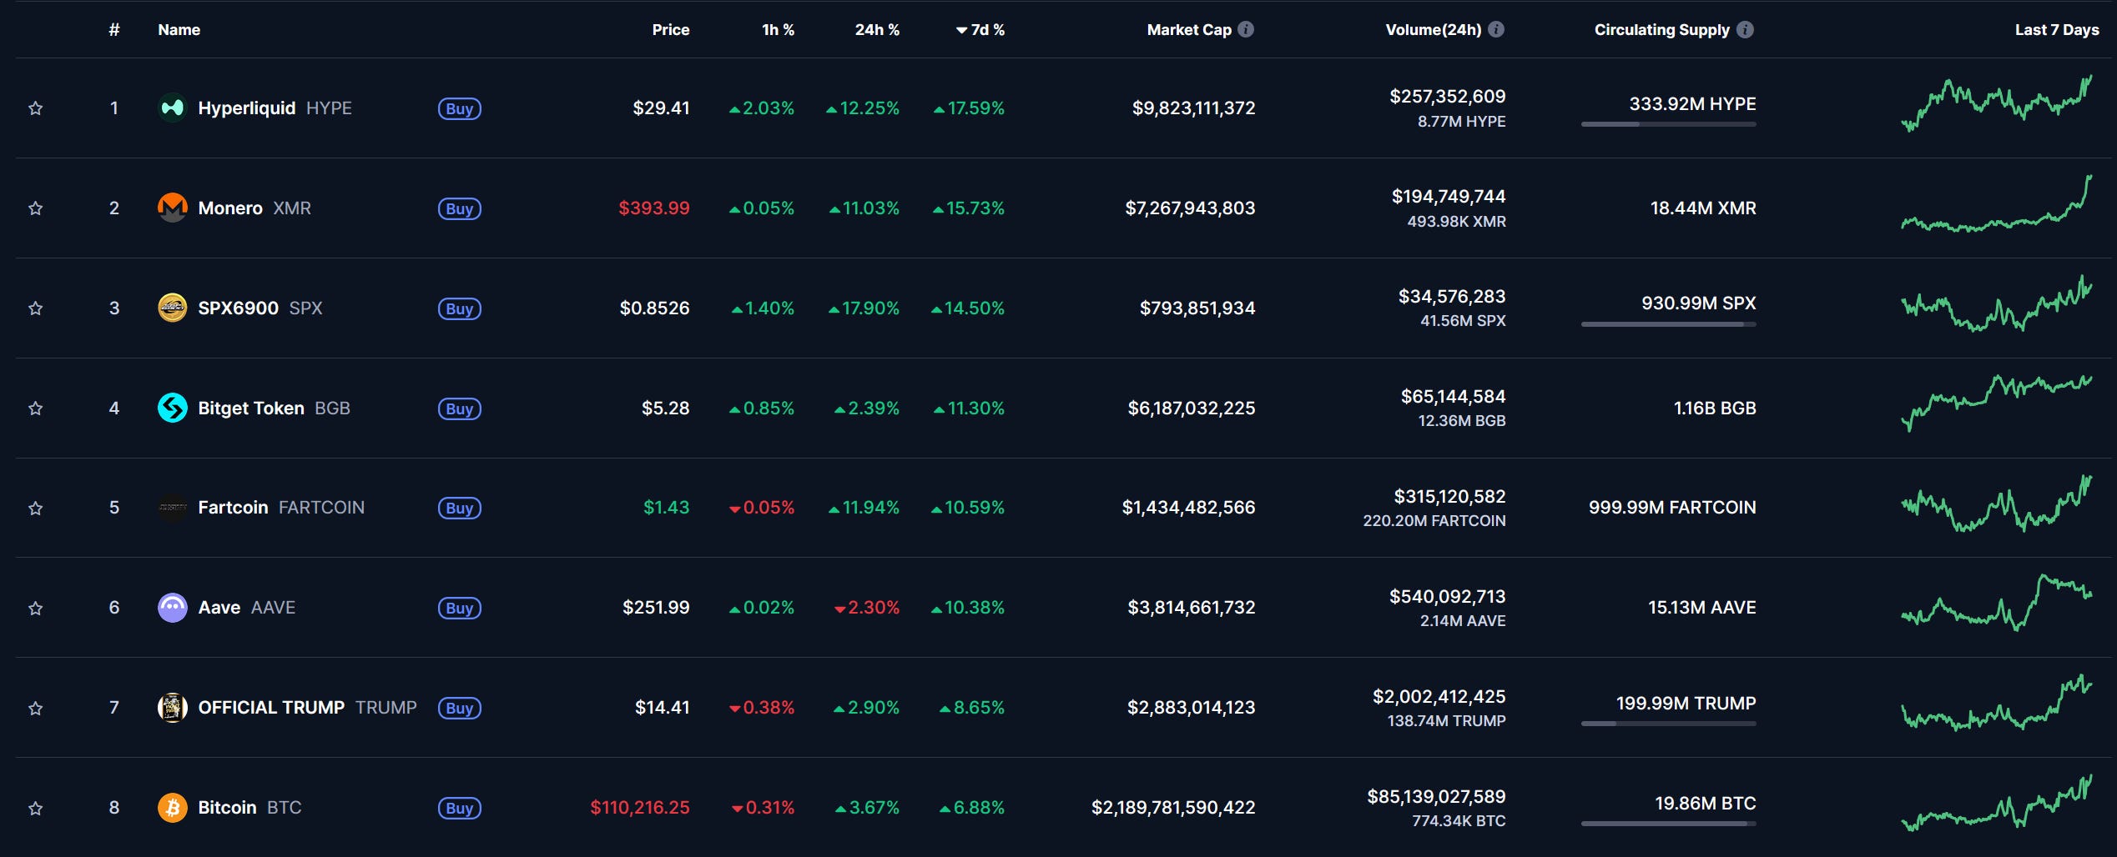
Task: Open the Bitcoin BTC coin page
Action: coord(250,807)
